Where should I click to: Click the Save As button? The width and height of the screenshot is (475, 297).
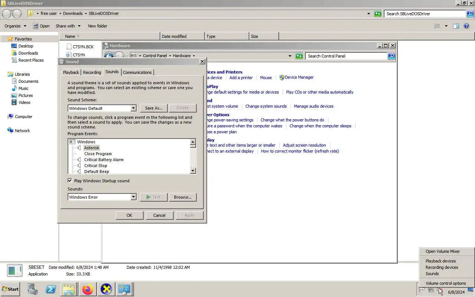click(154, 108)
